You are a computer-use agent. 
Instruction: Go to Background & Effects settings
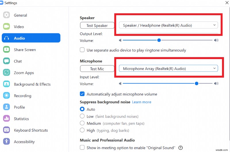point(32,84)
